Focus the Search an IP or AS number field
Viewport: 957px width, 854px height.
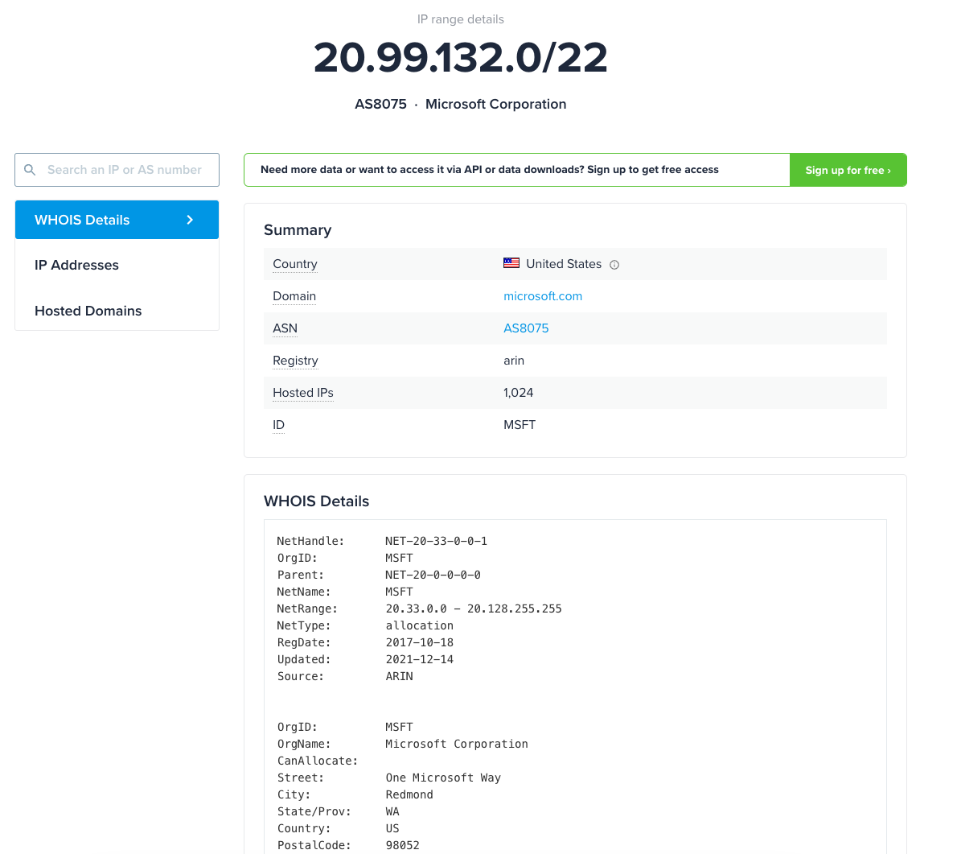(117, 170)
